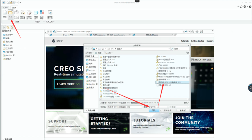The height and width of the screenshot is (140, 252).
Task: Select 工作目录 in File Open dialog sidebar
Action: (x=91, y=74)
